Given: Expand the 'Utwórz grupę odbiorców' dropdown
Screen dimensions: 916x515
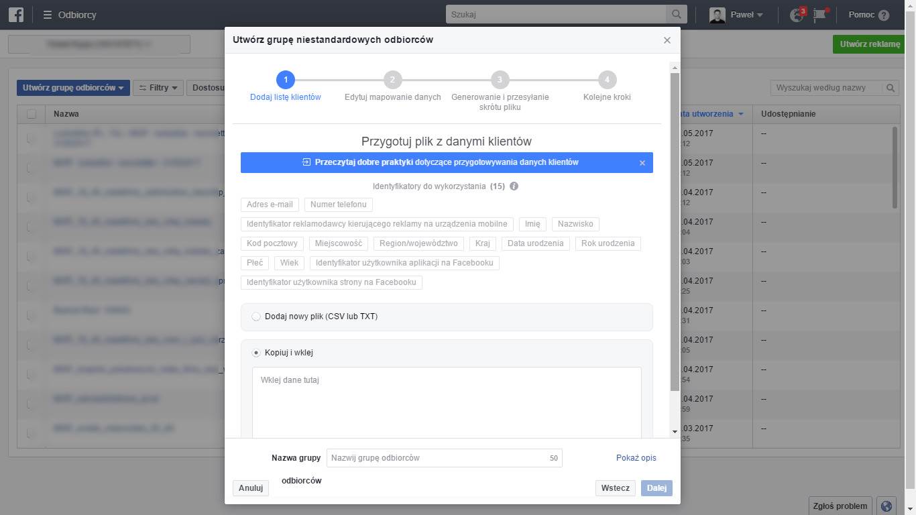Looking at the screenshot, I should tap(73, 88).
